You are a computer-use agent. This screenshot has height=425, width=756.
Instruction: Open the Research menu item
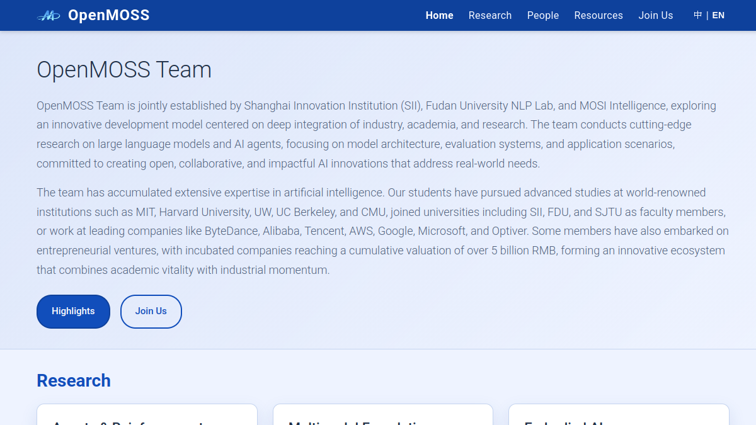tap(490, 15)
